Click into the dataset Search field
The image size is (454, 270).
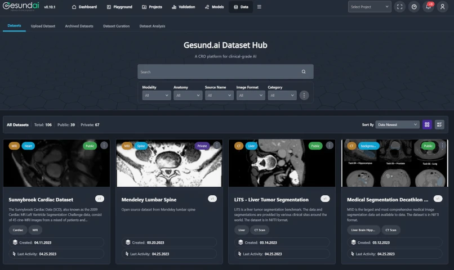pos(225,71)
